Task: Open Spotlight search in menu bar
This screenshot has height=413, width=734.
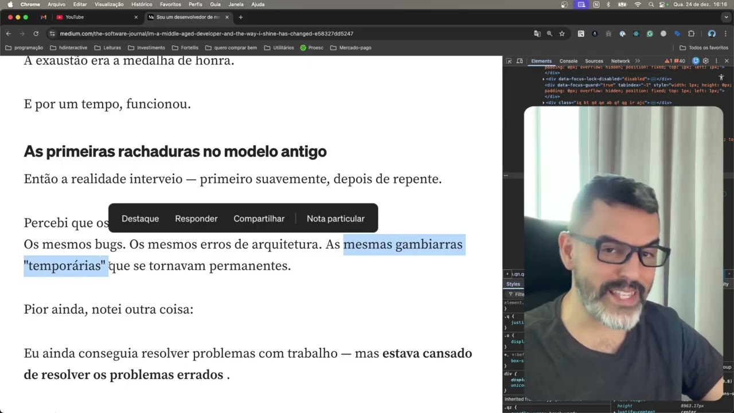Action: click(x=651, y=4)
